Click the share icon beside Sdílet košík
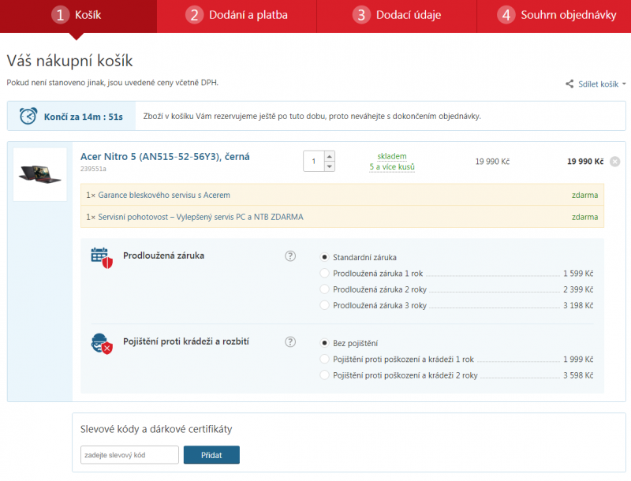 [x=569, y=84]
